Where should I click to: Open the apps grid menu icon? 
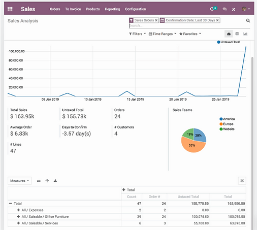tap(10, 9)
